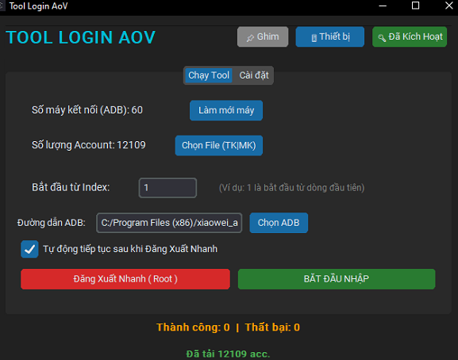This screenshot has height=360, width=458.
Task: Click the TOOL LOGIN AOV heading
Action: (81, 37)
